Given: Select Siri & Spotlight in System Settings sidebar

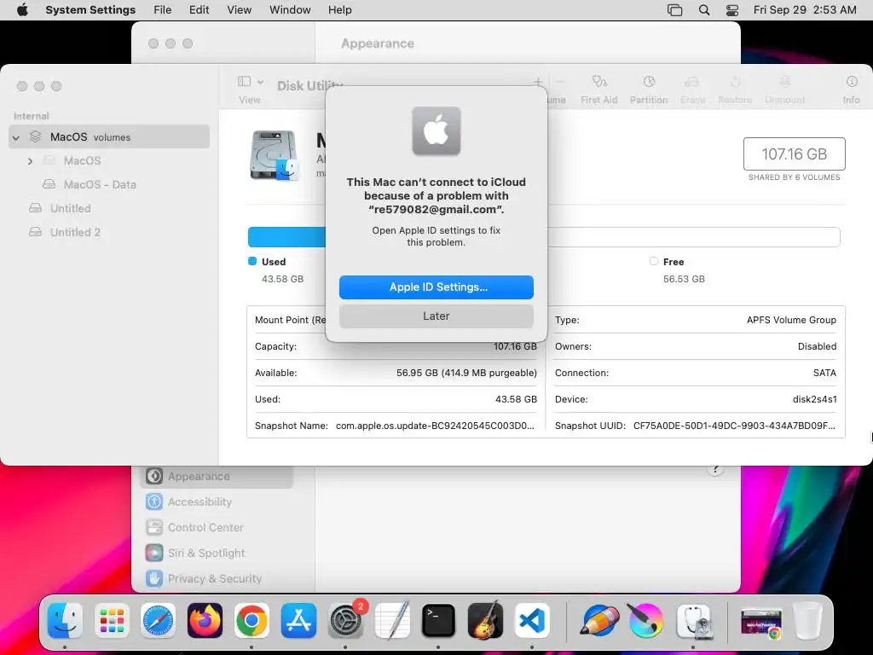Looking at the screenshot, I should [216, 553].
